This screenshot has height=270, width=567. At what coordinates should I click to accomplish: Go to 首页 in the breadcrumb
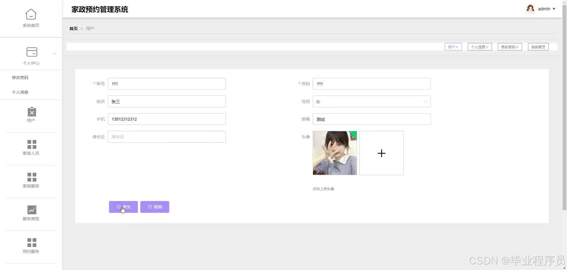[x=74, y=29]
